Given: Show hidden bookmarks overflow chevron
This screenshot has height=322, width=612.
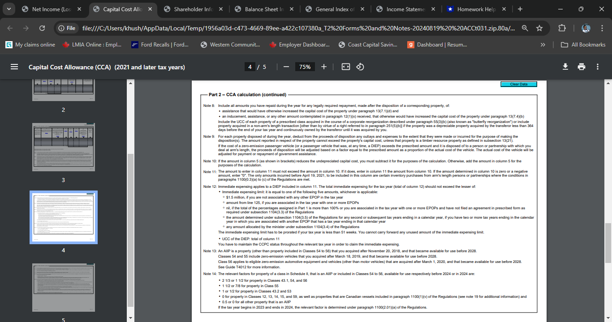Looking at the screenshot, I should [x=543, y=45].
